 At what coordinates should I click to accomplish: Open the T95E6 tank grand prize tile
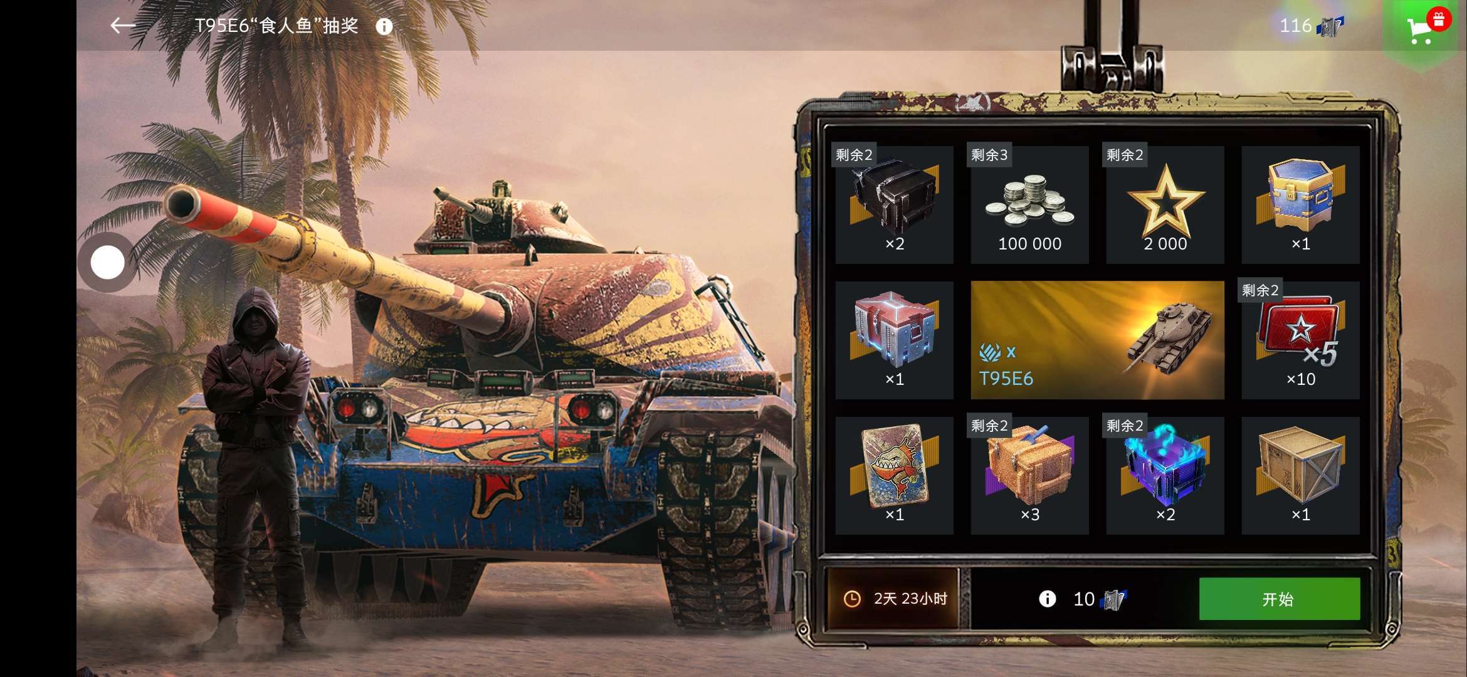coord(1097,340)
